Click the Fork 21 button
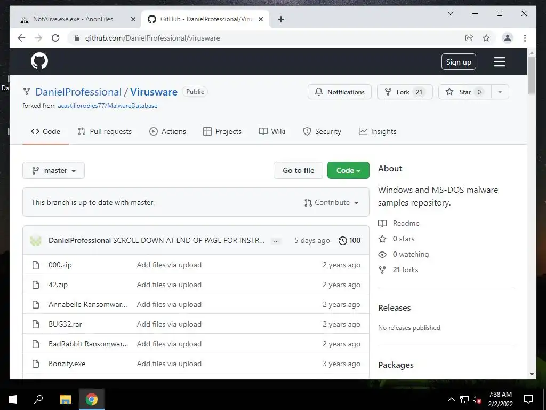Screen dimensions: 546x410 [x=405, y=92]
